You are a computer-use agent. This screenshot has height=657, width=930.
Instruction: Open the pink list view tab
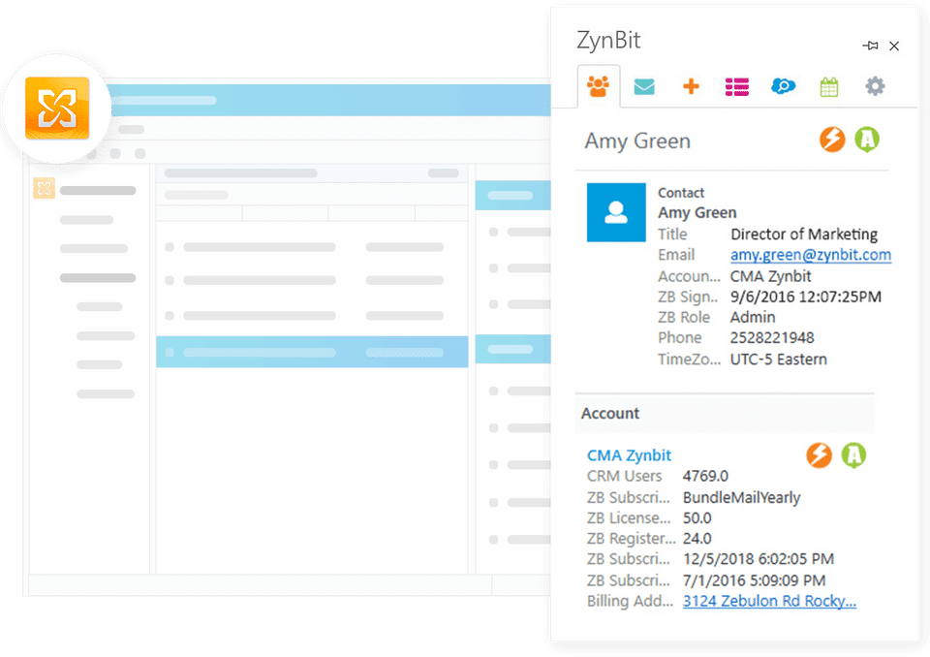[736, 87]
